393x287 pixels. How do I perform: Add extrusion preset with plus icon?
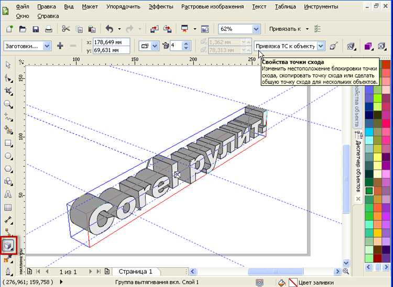pos(60,46)
